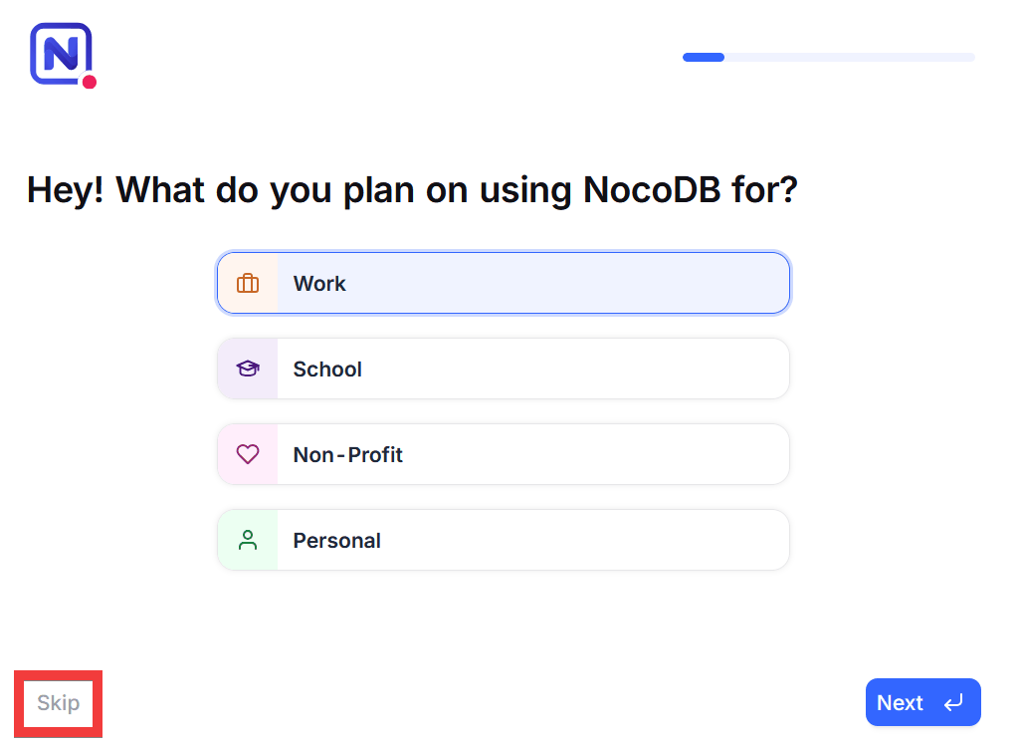Click the unfilled progress bar track

(849, 58)
